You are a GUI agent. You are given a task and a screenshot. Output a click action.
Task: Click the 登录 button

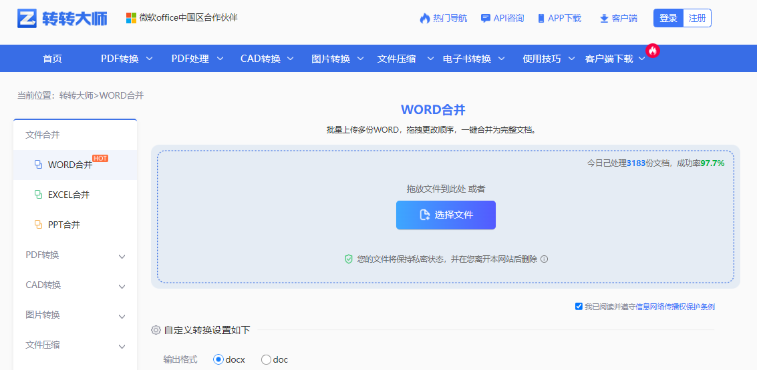668,18
